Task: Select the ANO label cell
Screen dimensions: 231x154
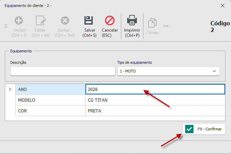Action: pos(50,89)
